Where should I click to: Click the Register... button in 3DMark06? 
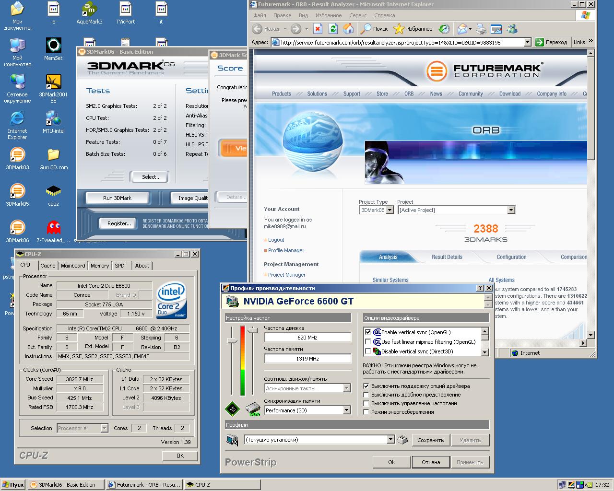(119, 223)
